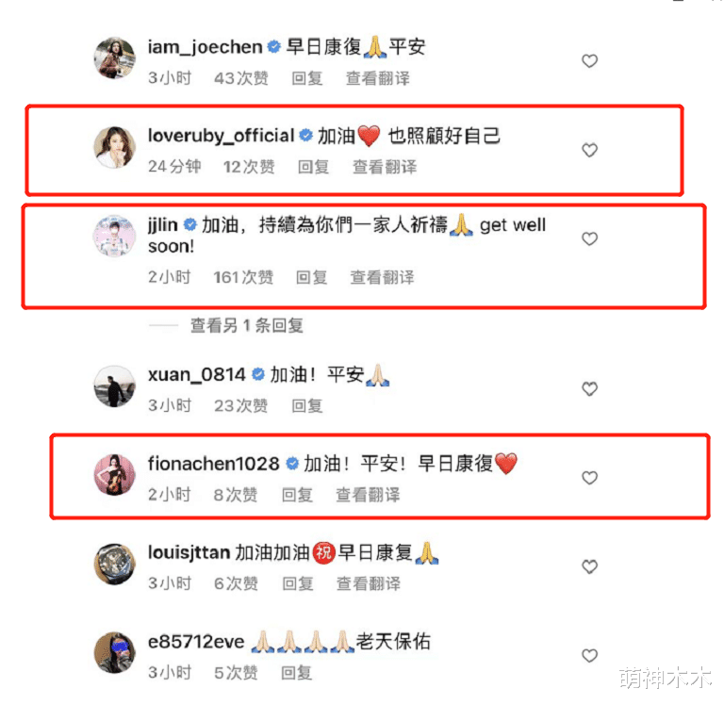Reply to xuan_0814's comment via 回复
Viewport: 724px width, 705px height.
[x=307, y=406]
